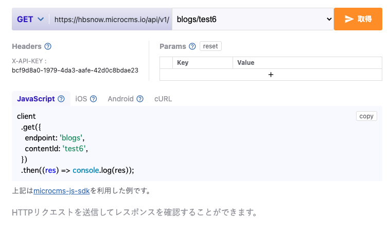
Task: Click the HTTPリクエスト response hint text
Action: pos(135,212)
